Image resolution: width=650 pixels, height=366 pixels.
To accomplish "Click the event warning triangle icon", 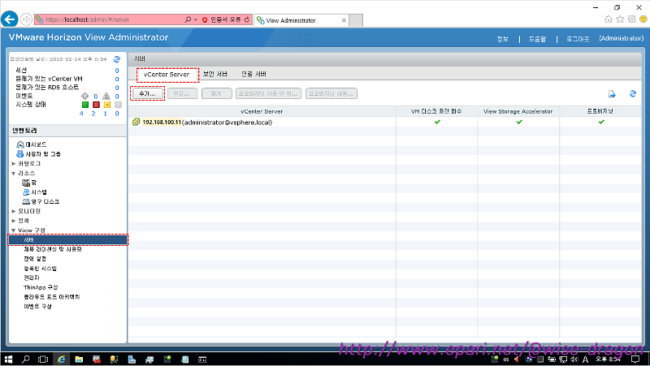I will pos(106,96).
